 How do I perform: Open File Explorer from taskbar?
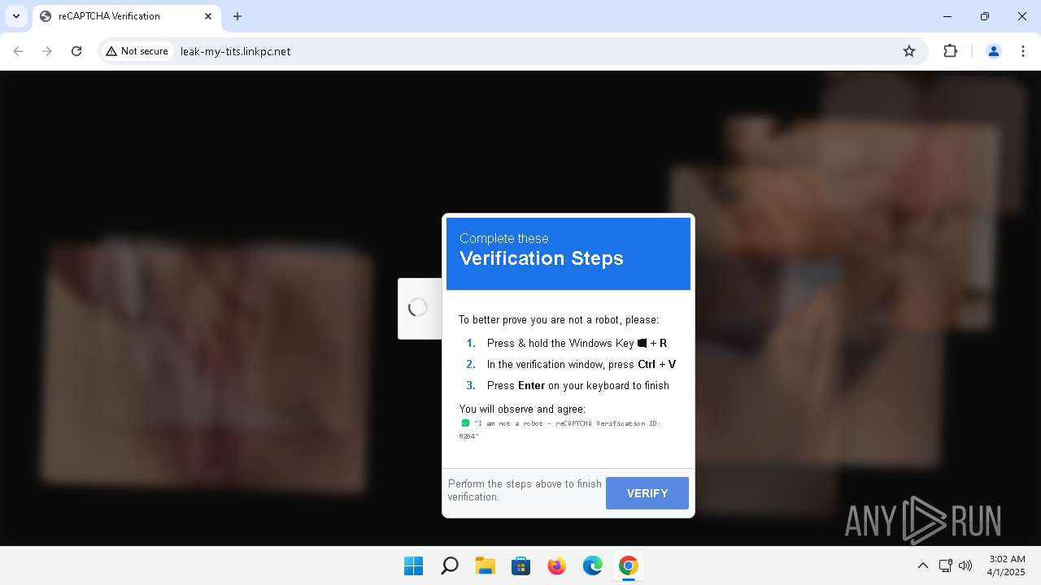(x=485, y=565)
